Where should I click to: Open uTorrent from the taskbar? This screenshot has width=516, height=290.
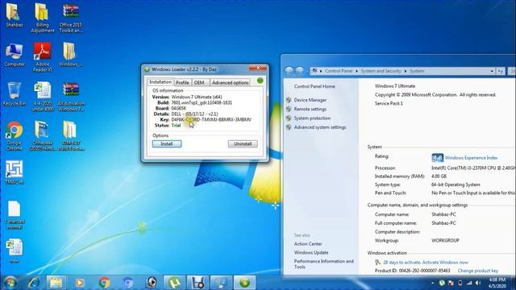(174, 283)
